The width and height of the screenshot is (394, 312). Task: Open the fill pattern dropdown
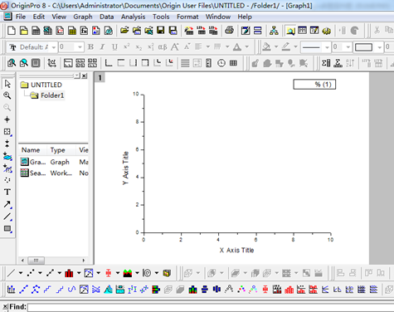[x=379, y=47]
